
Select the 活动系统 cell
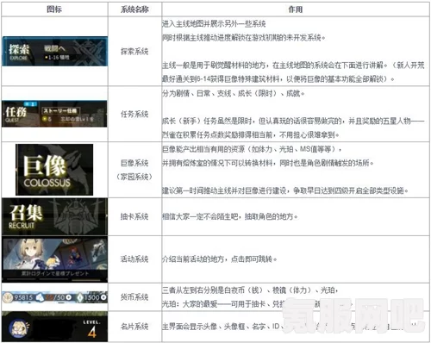click(134, 259)
